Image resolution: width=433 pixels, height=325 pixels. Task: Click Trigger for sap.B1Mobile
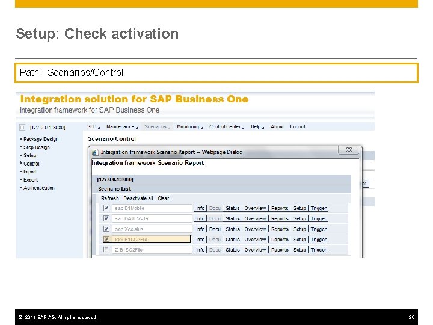coord(318,208)
